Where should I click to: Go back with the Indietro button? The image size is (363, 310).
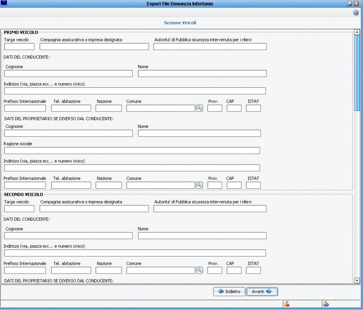point(229,292)
